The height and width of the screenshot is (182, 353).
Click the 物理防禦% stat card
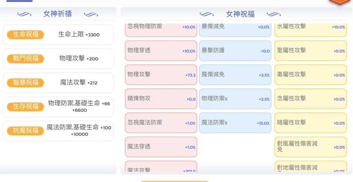click(x=235, y=99)
